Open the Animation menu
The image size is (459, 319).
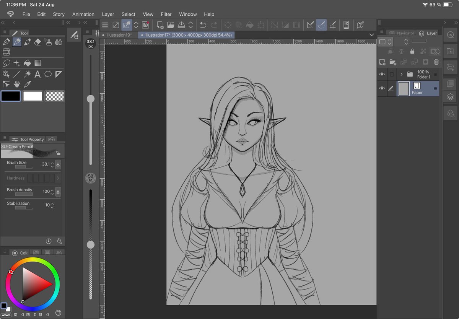click(83, 14)
